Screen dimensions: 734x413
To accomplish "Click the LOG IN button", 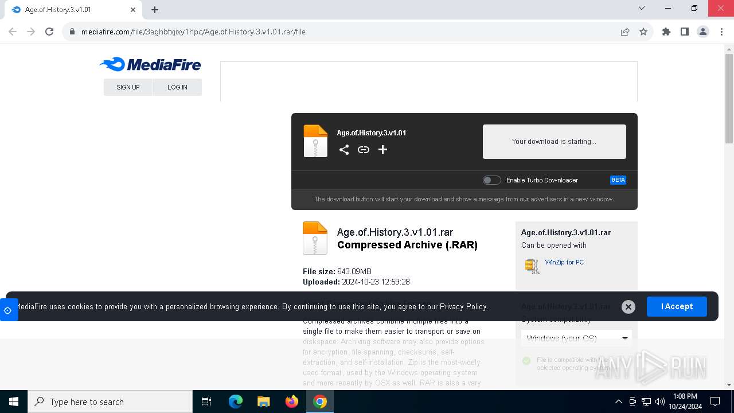I will coord(177,87).
